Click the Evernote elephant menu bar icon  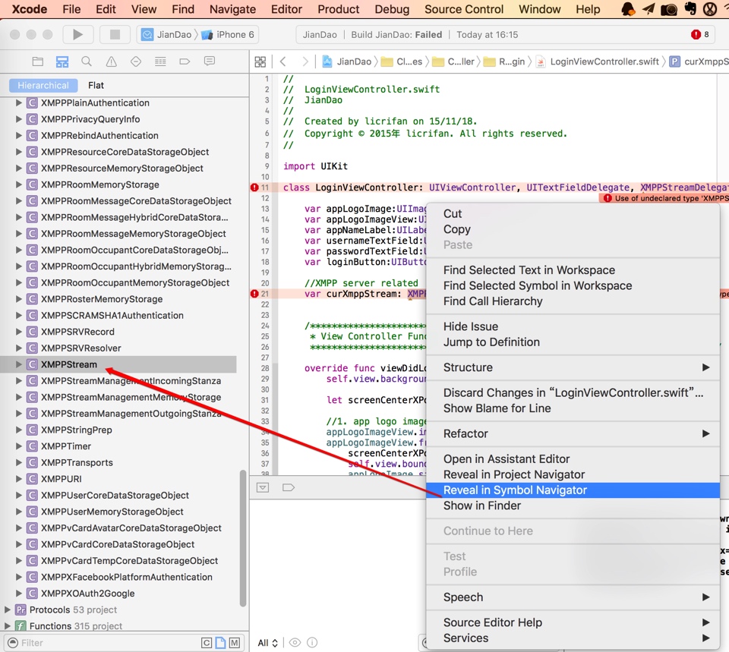pos(691,9)
